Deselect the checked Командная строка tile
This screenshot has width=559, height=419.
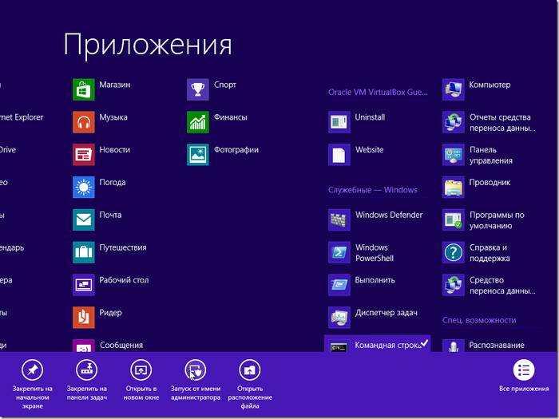coord(377,343)
